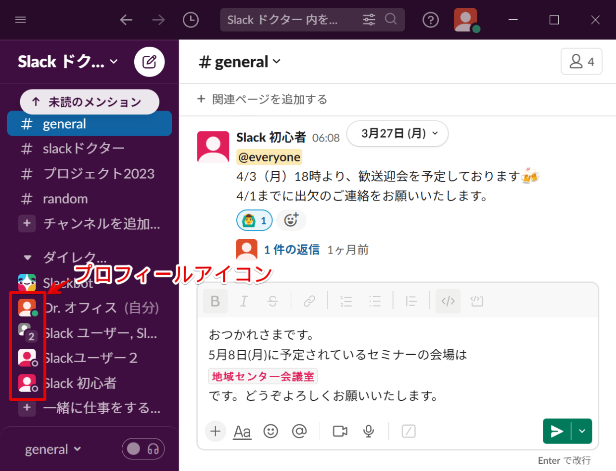Open help question mark icon

pyautogui.click(x=430, y=20)
